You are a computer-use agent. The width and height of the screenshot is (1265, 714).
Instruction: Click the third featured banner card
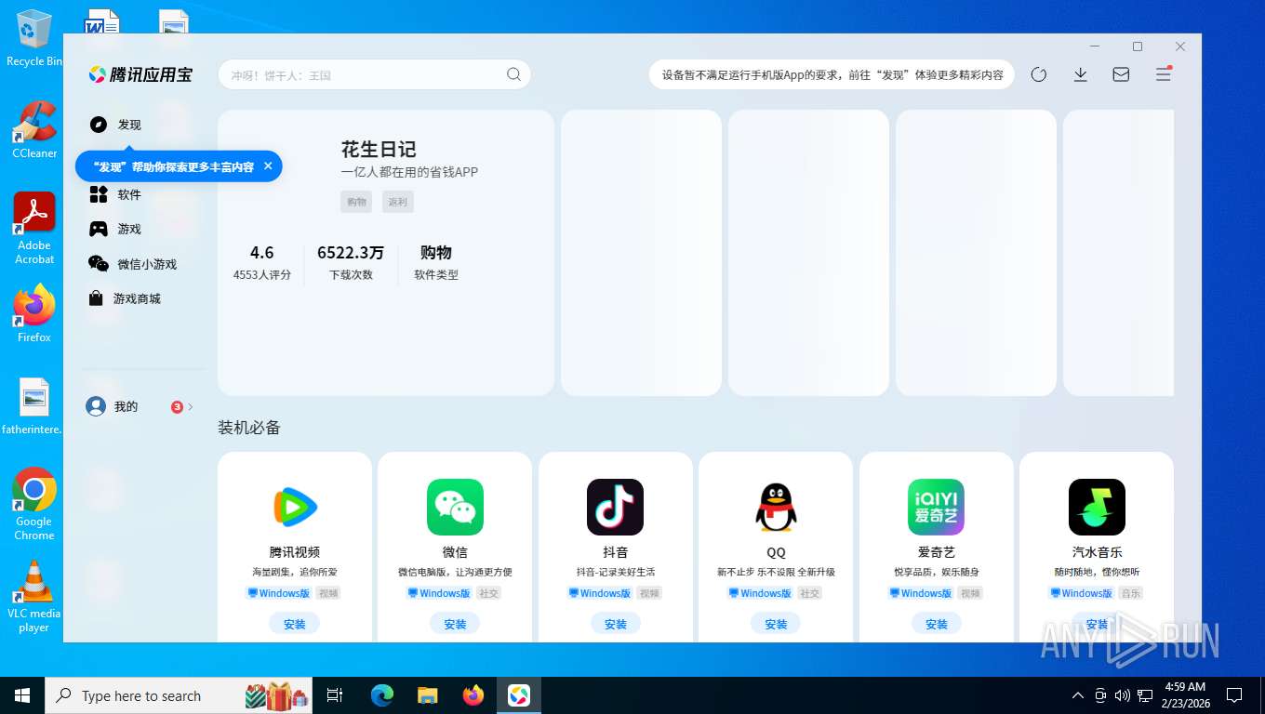808,253
